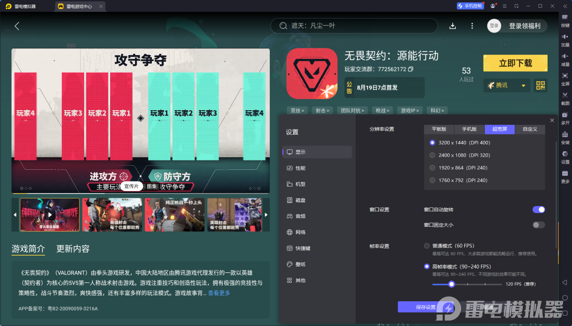The width and height of the screenshot is (572, 326).
Task: Open the multi-instance (多开) sidebar icon
Action: (565, 115)
